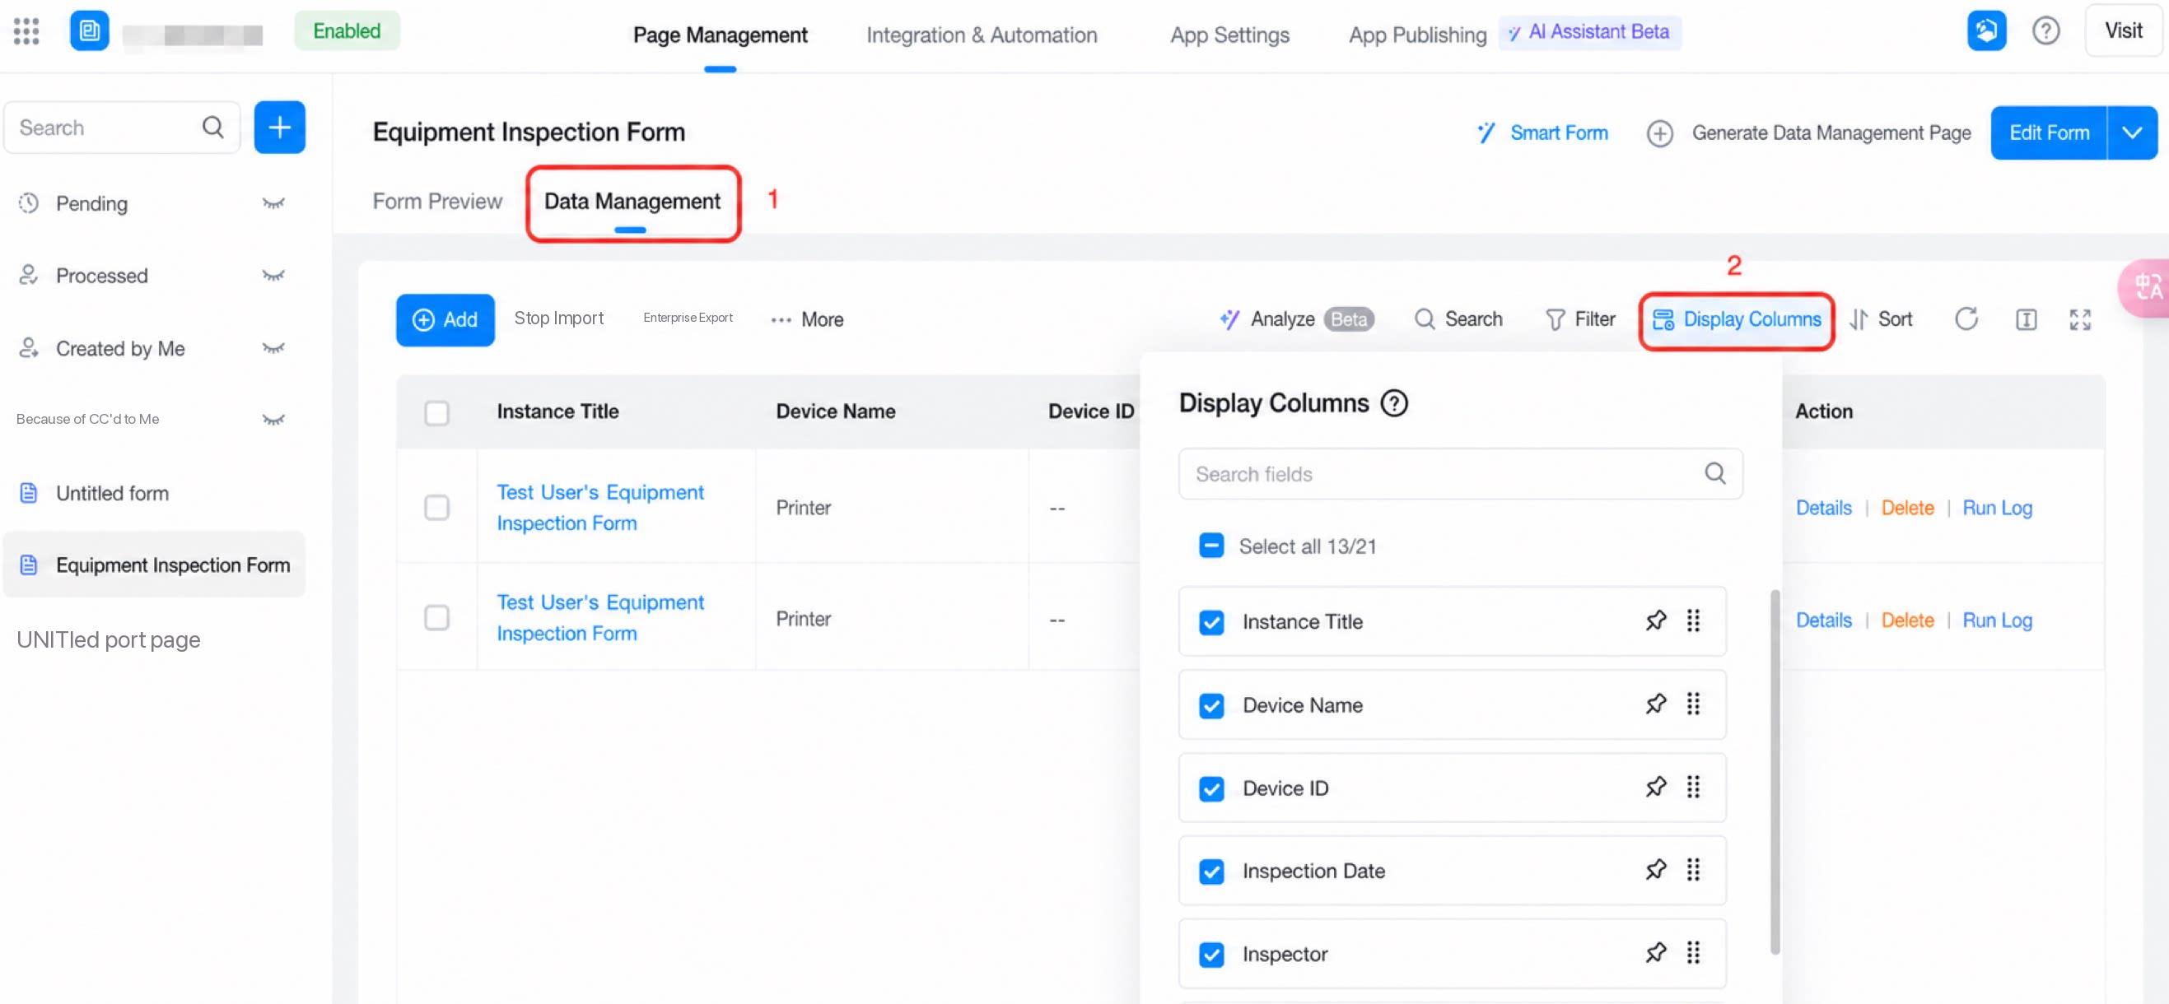This screenshot has width=2169, height=1004.
Task: Click the blue plus button beside the sidebar search
Action: coord(279,127)
